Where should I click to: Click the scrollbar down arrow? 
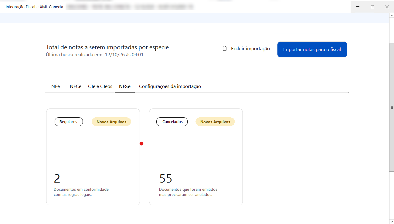click(x=392, y=221)
